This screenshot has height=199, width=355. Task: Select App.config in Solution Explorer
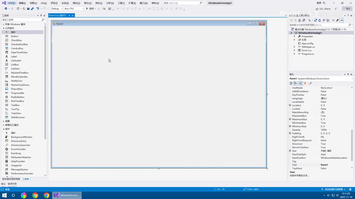point(307,43)
